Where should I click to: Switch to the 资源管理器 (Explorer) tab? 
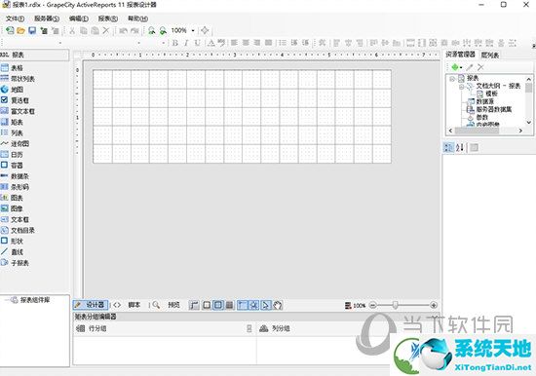click(x=460, y=55)
